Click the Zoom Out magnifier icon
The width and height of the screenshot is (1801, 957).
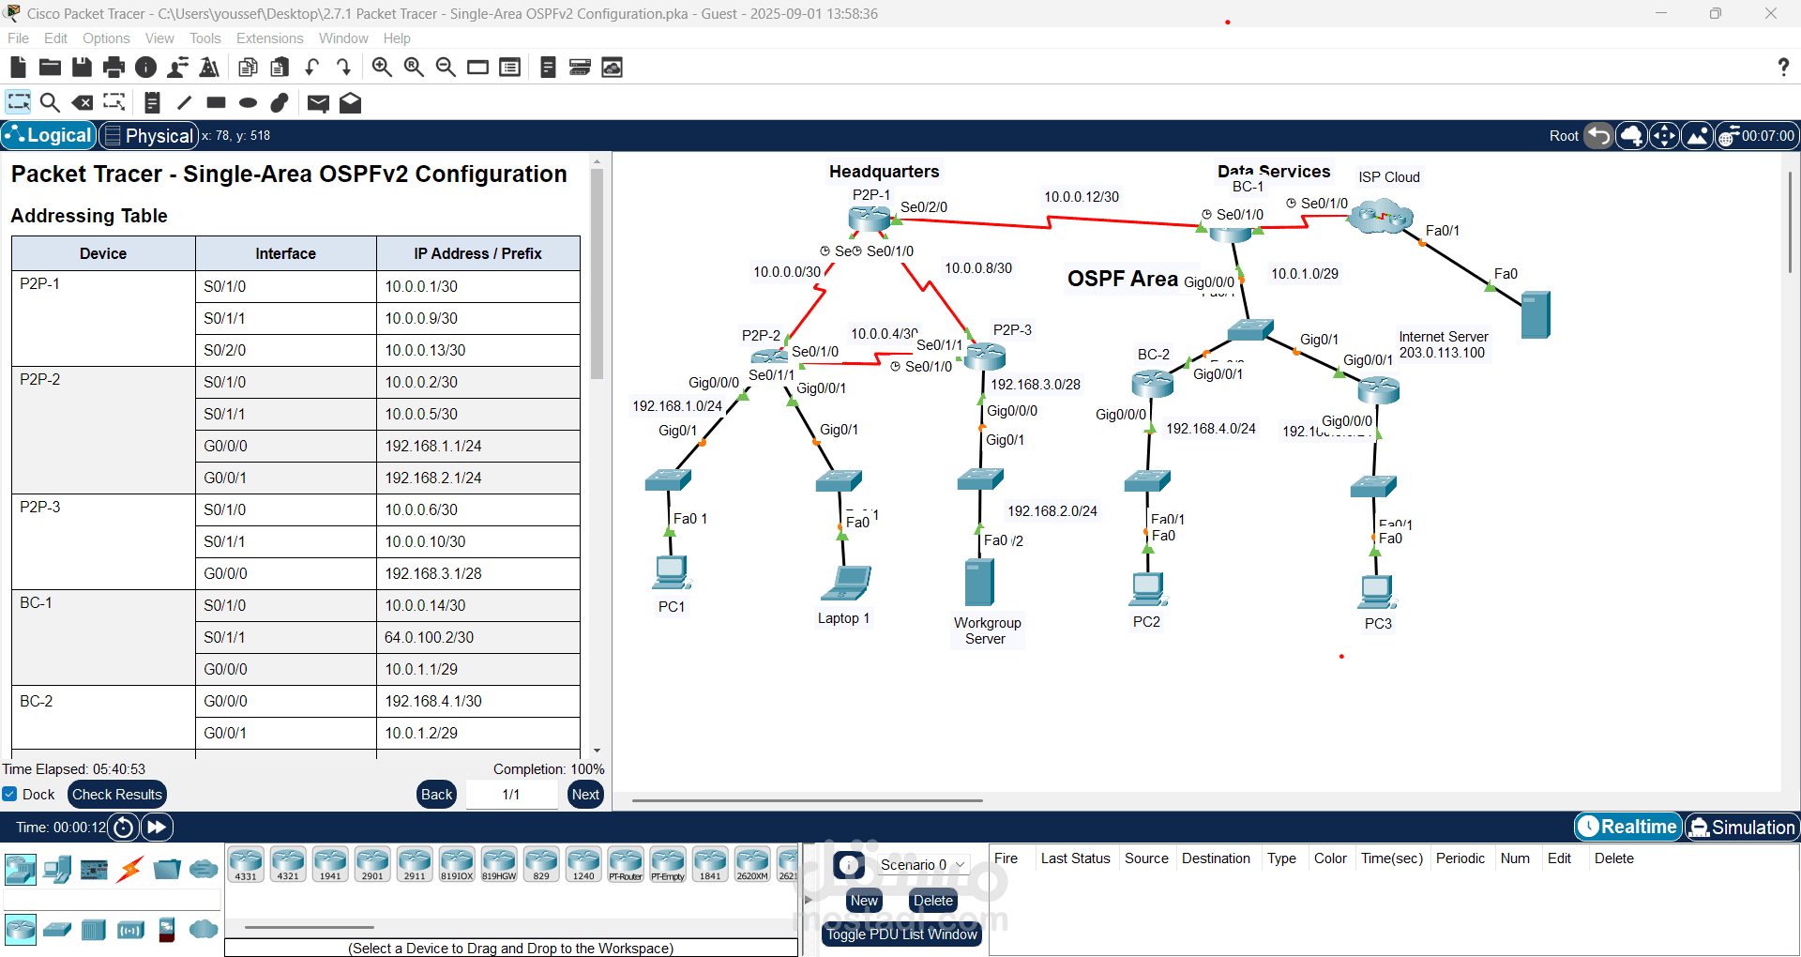click(x=446, y=68)
